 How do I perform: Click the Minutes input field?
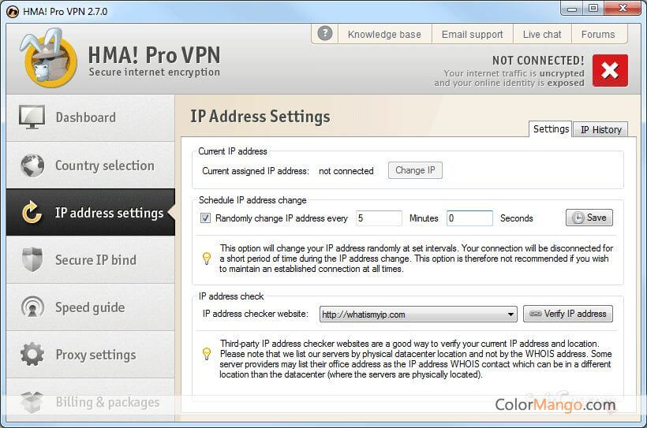378,218
